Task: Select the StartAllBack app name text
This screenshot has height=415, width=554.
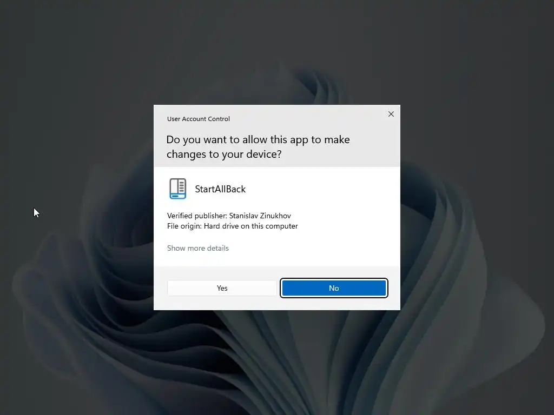Action: [x=220, y=189]
